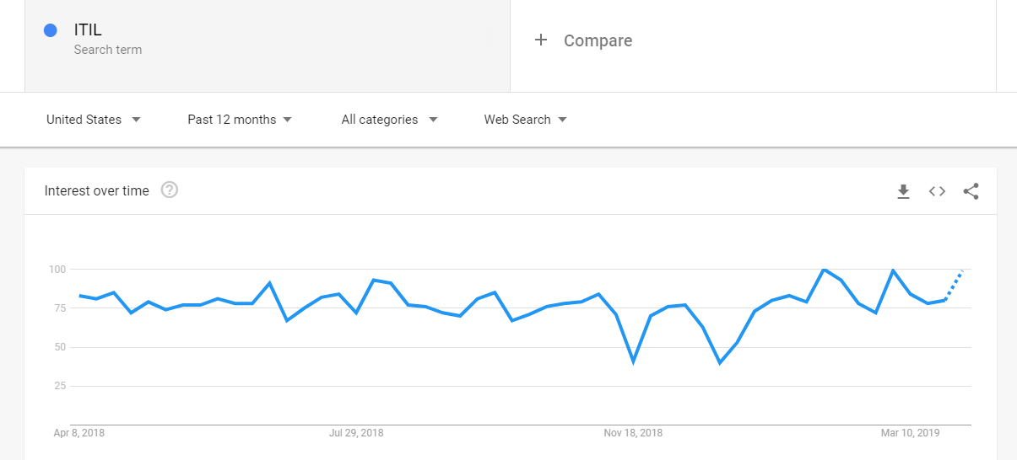Click the Search term subtitle under ITIL

click(x=108, y=50)
